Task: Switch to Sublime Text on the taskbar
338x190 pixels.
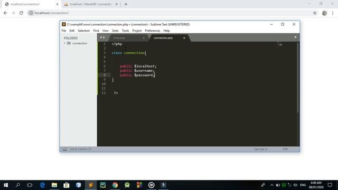Action: tap(91, 185)
